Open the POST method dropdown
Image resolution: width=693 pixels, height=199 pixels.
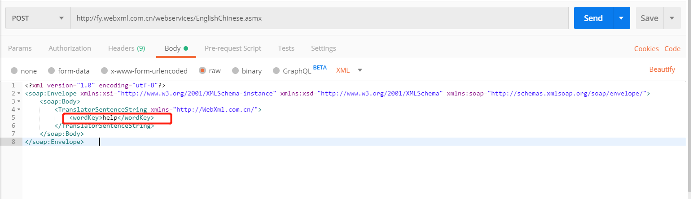click(x=38, y=18)
